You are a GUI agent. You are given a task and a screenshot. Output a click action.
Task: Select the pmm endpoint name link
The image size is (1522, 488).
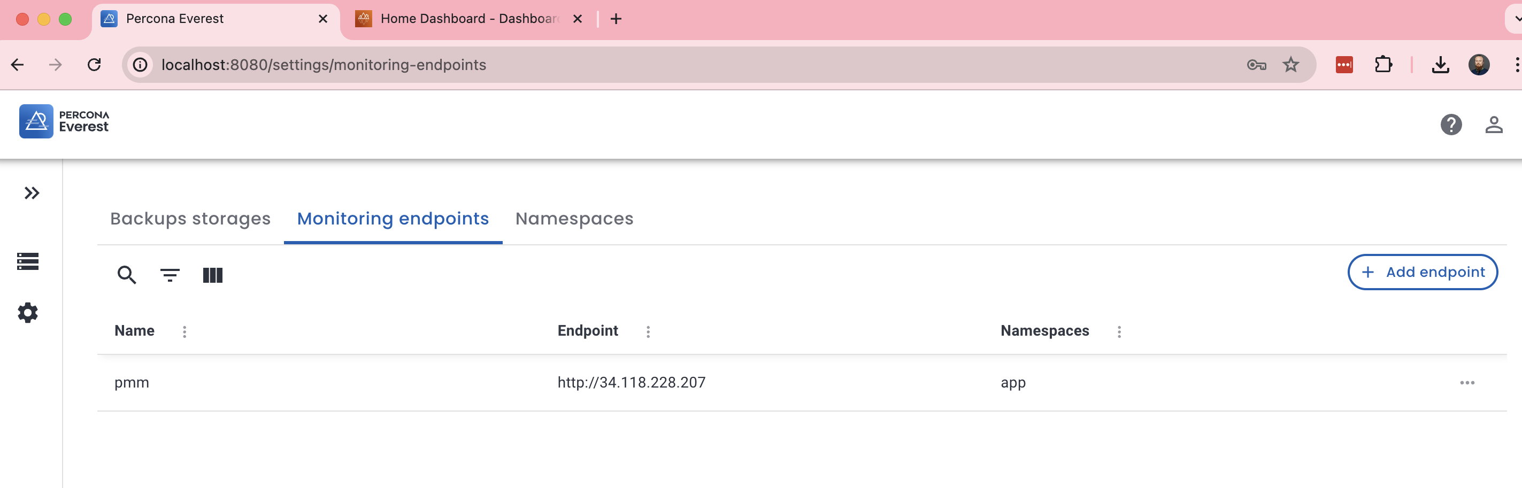(132, 382)
